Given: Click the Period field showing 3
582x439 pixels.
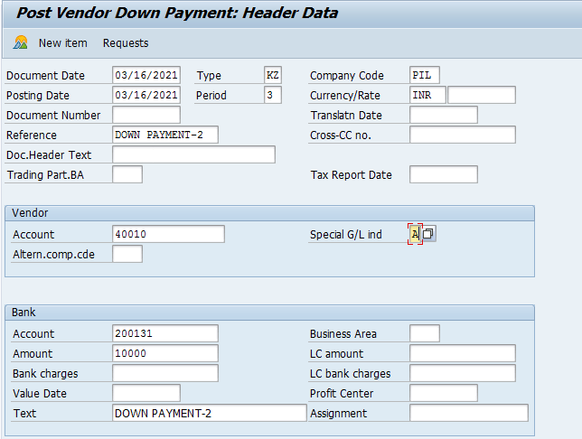Looking at the screenshot, I should click(272, 95).
